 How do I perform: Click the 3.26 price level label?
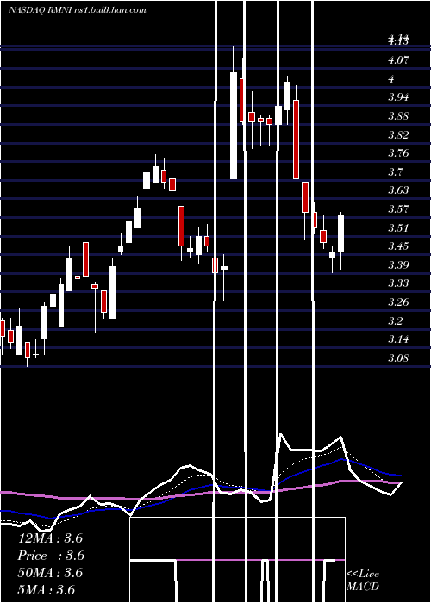[x=398, y=302]
